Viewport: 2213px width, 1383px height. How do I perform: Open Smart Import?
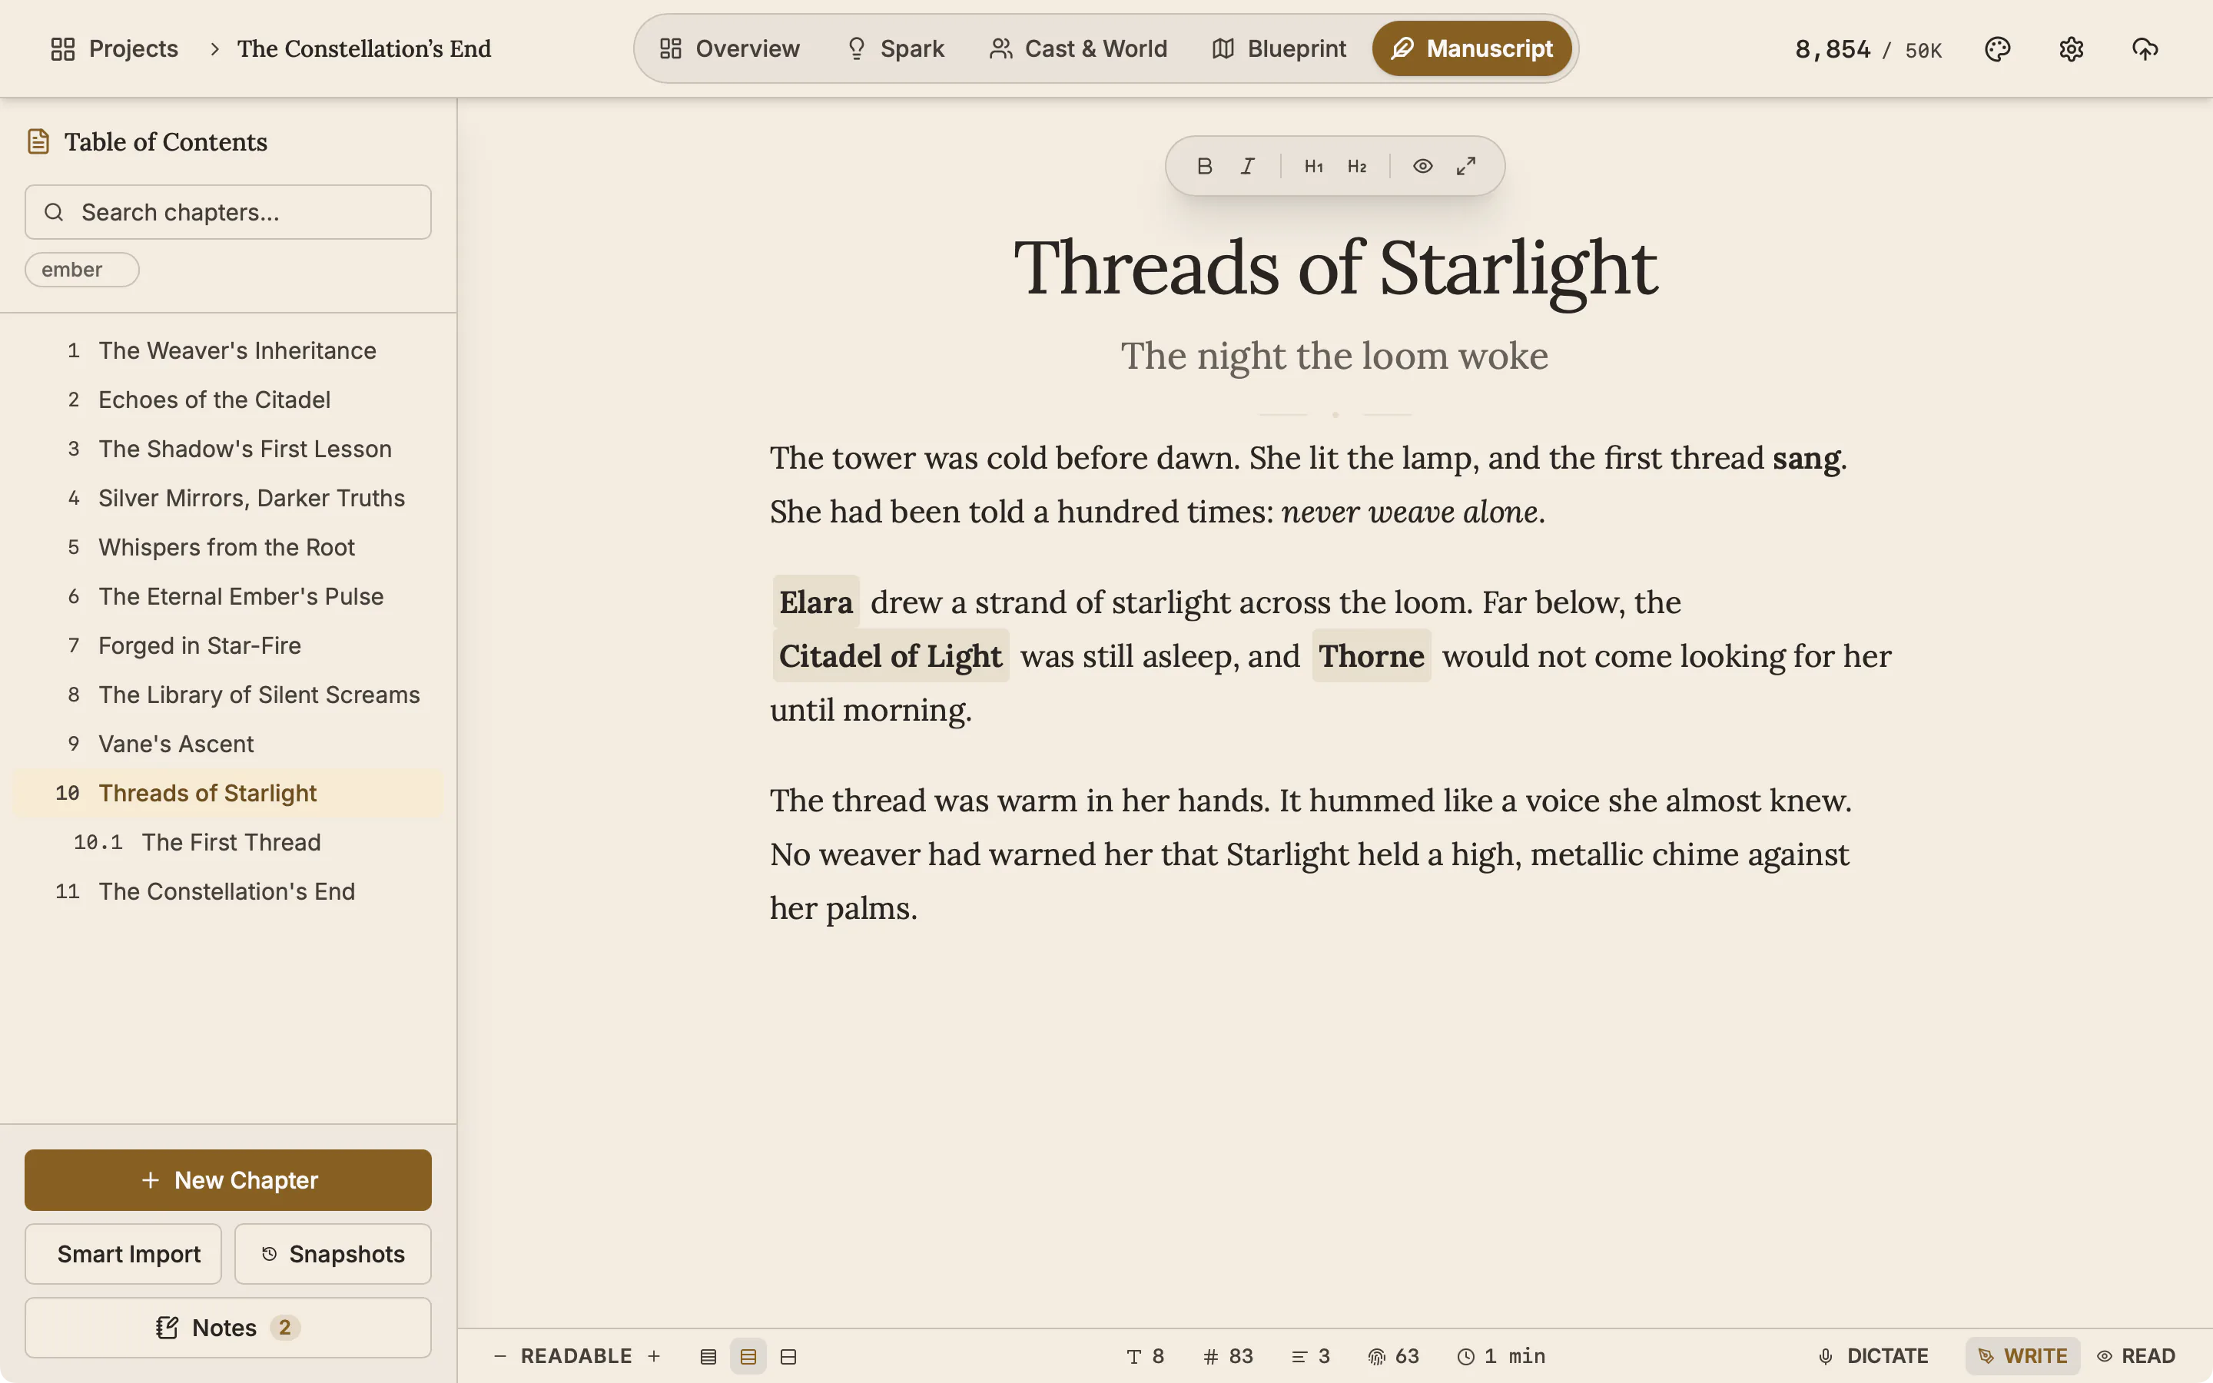tap(124, 1254)
